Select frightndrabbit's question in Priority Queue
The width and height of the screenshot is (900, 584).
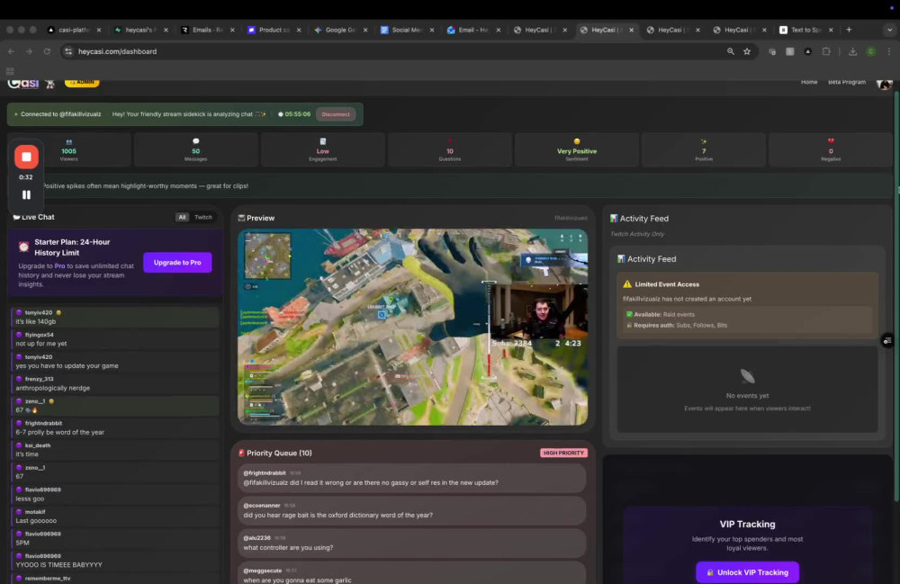click(411, 478)
